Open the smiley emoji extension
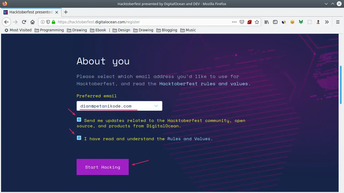 [x=292, y=22]
